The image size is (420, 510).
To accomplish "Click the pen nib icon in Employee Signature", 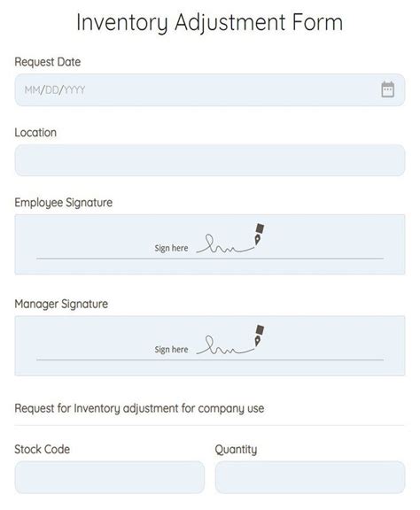I will click(259, 234).
